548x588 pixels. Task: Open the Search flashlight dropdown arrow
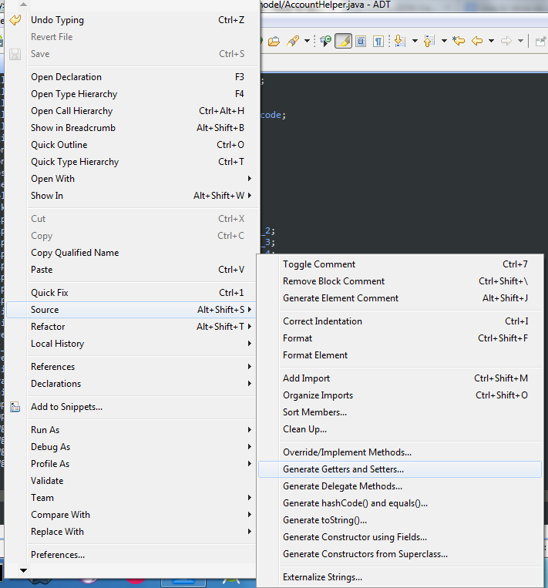coord(307,41)
